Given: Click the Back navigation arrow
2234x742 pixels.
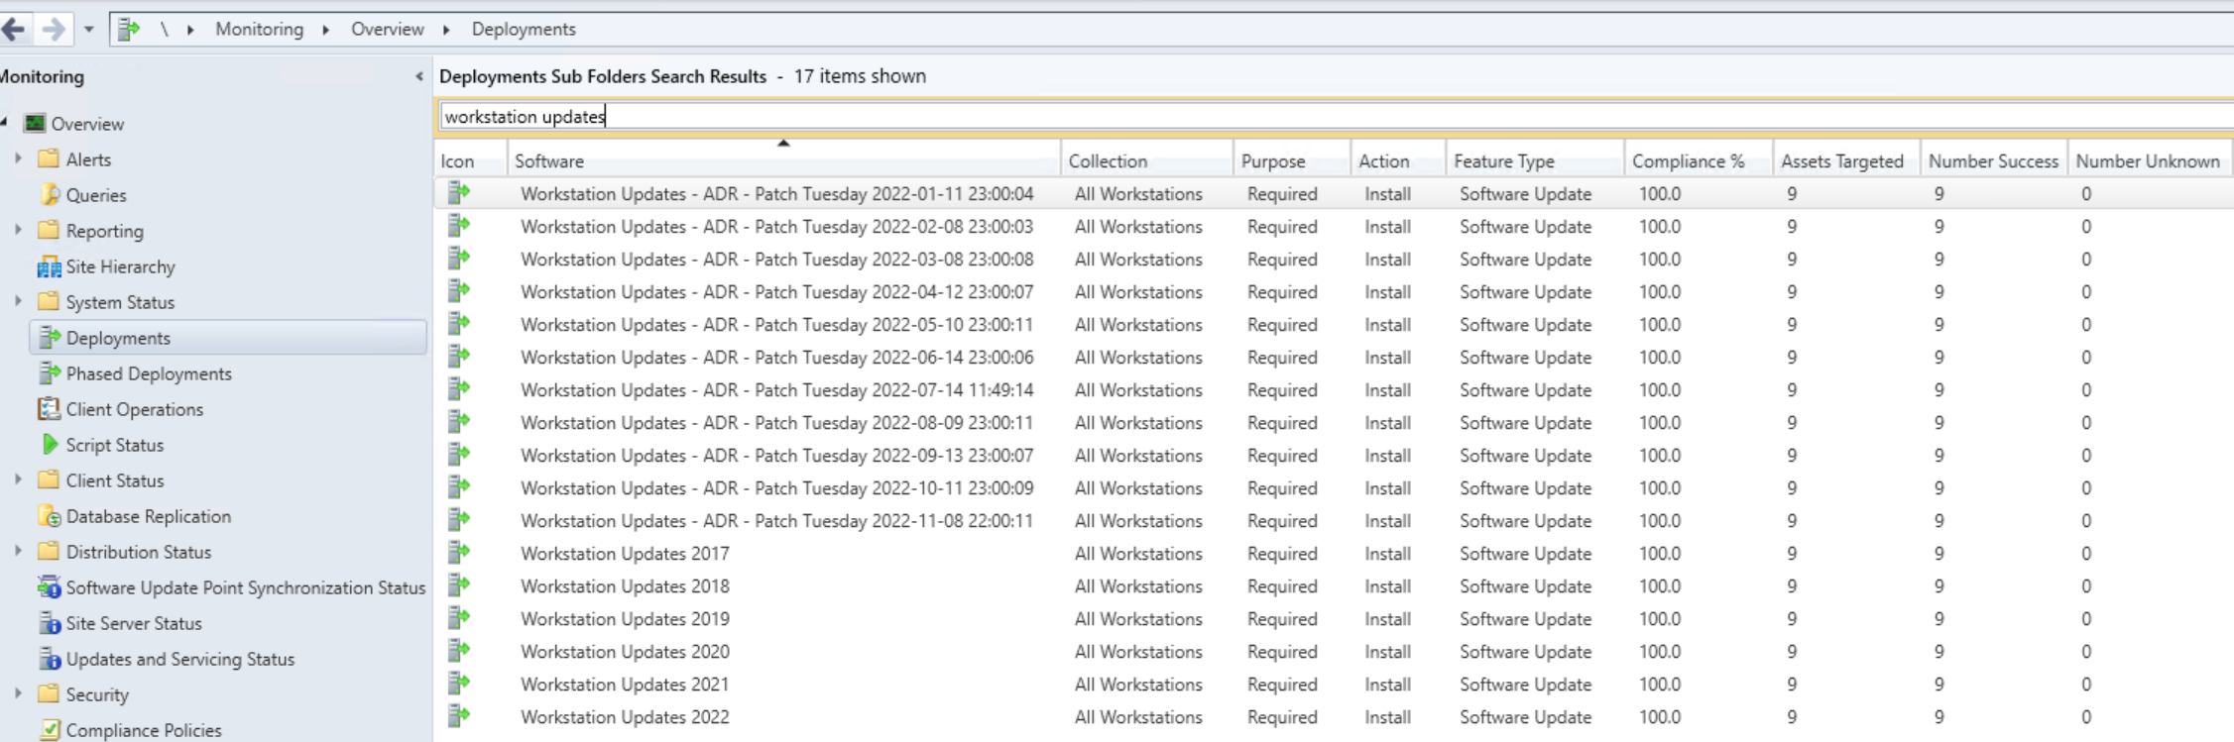Looking at the screenshot, I should (13, 29).
